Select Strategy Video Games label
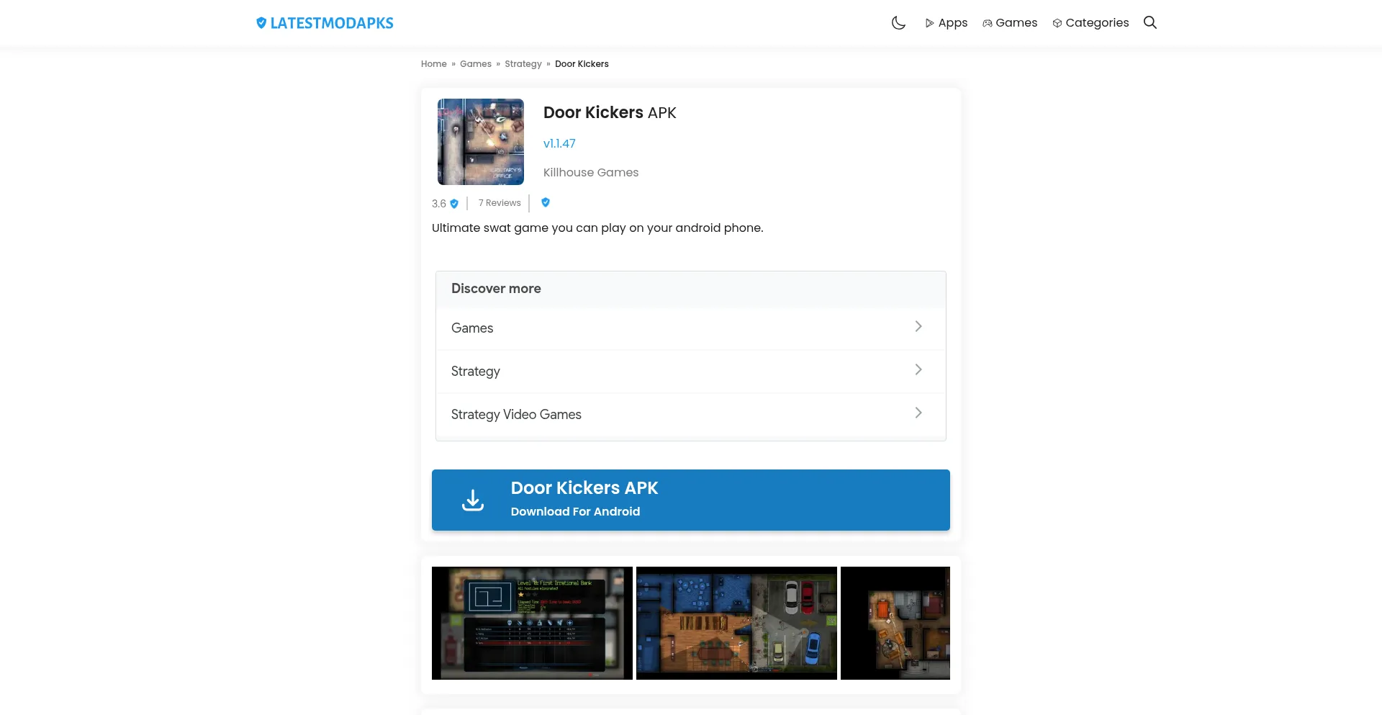This screenshot has height=715, width=1382. coord(516,415)
